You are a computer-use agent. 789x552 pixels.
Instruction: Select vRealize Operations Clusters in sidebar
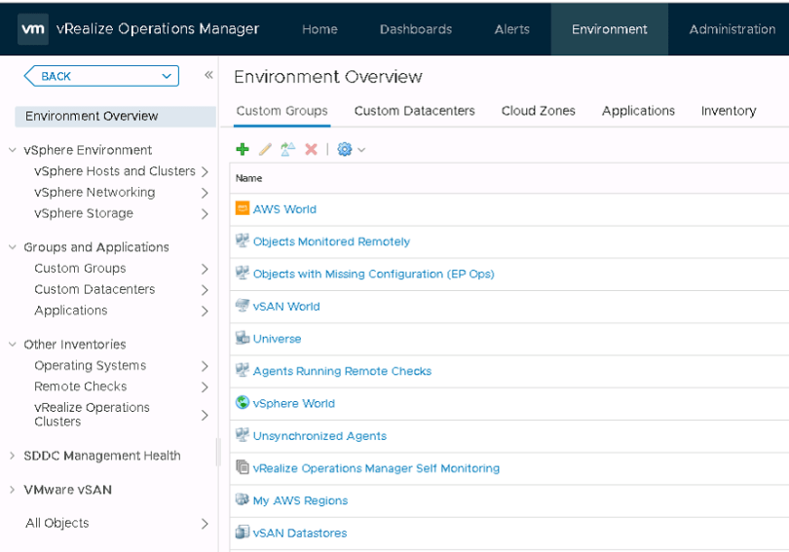(x=92, y=415)
